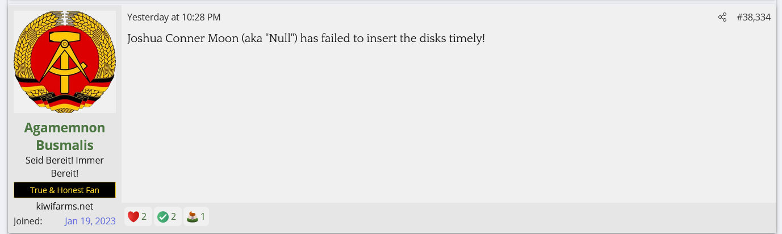The width and height of the screenshot is (782, 234).
Task: Click the "True & Honest Fan" banner
Action: point(65,190)
